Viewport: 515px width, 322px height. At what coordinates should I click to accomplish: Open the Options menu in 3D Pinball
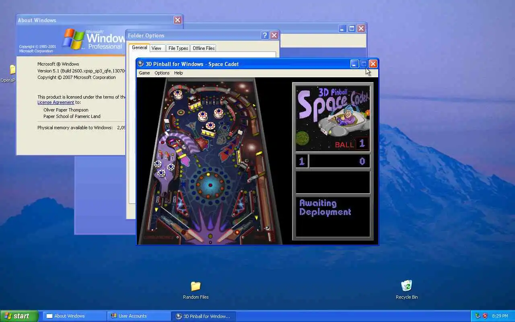click(x=162, y=73)
